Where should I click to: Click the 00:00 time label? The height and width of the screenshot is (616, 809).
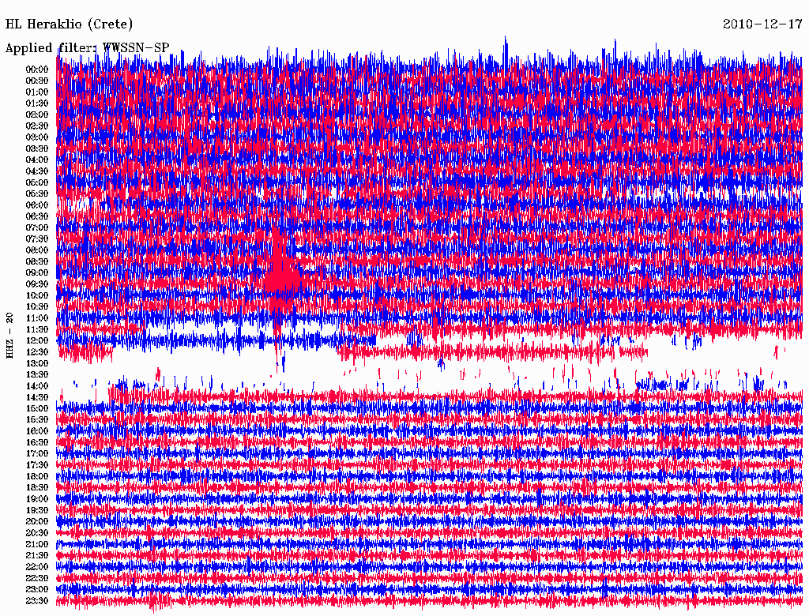[37, 69]
